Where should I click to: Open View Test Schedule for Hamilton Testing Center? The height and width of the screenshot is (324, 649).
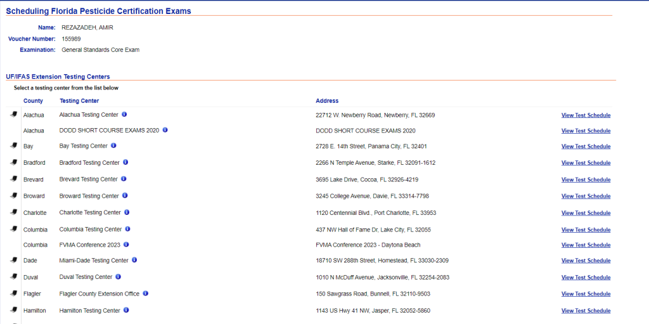click(586, 311)
